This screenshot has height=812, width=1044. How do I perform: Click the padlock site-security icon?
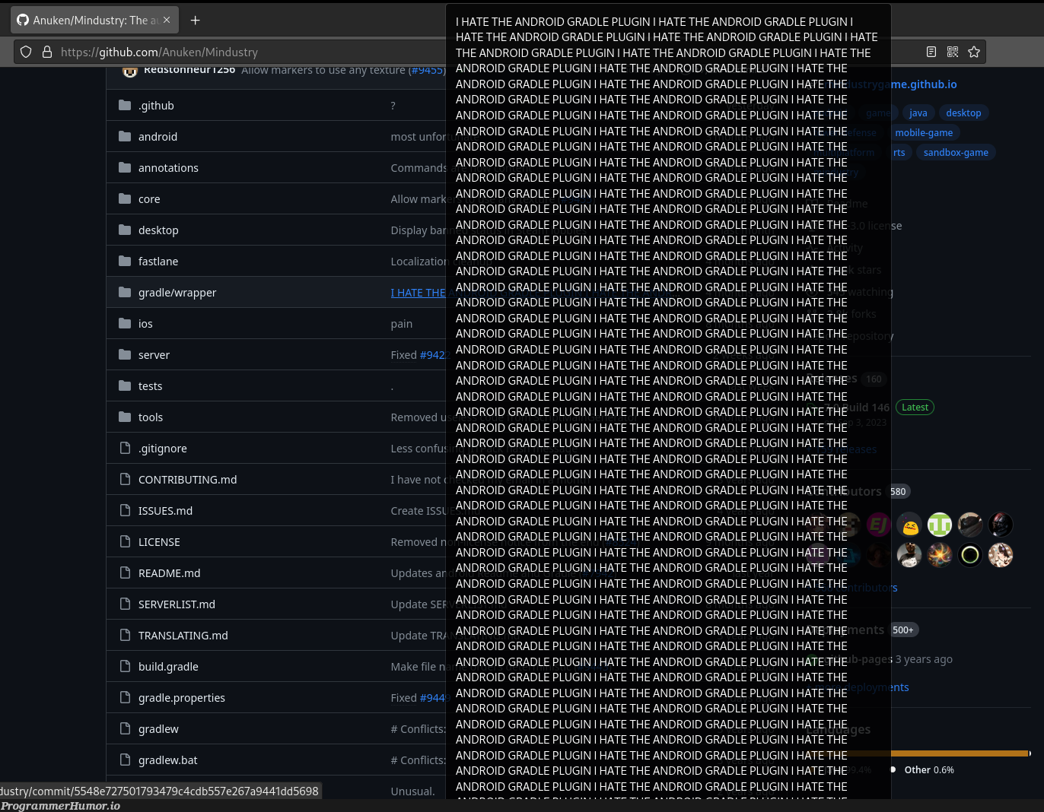47,52
